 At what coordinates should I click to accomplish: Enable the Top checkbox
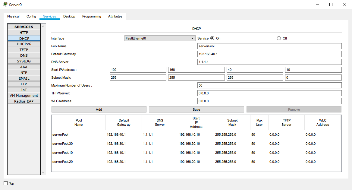(6, 183)
